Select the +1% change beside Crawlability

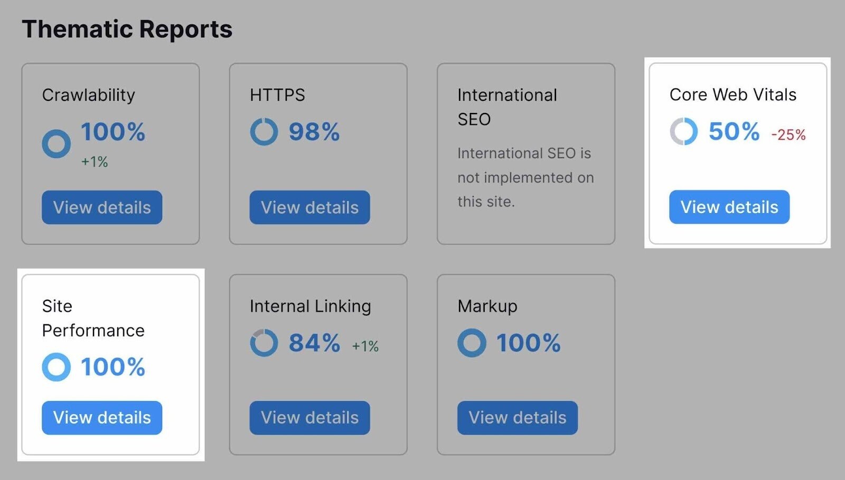(x=94, y=163)
